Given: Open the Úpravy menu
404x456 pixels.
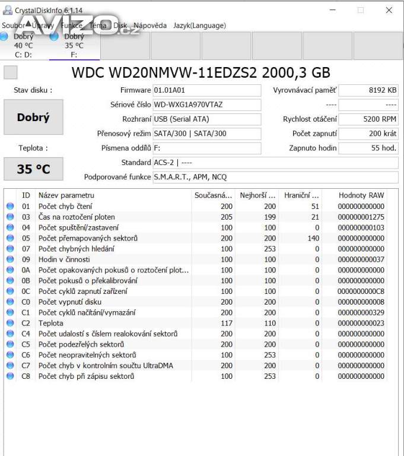Looking at the screenshot, I should pyautogui.click(x=43, y=26).
